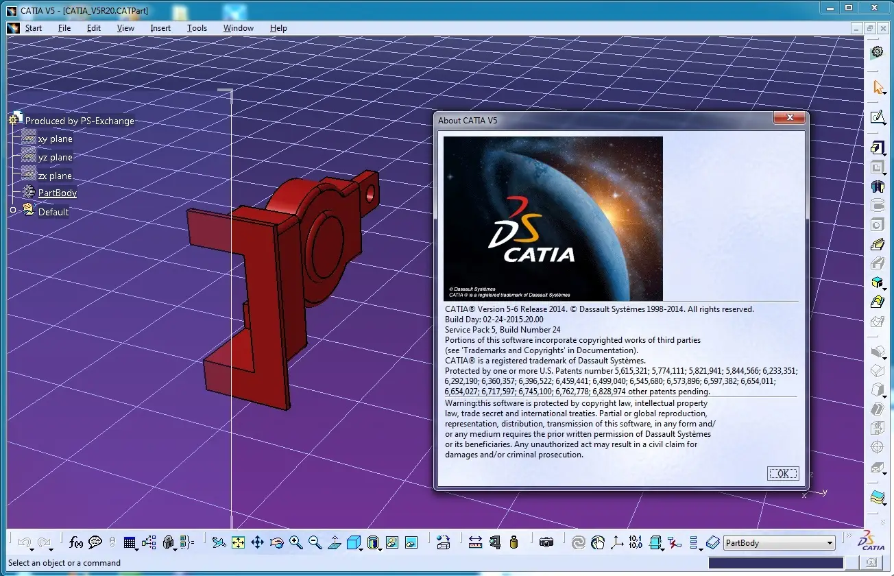Click the Measure Item icon
The height and width of the screenshot is (576, 894).
tap(495, 542)
